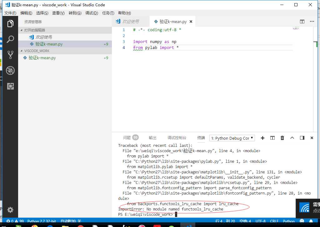Collapse the VISCODE_WORK folder section
The width and height of the screenshot is (320, 227).
pos(65,51)
